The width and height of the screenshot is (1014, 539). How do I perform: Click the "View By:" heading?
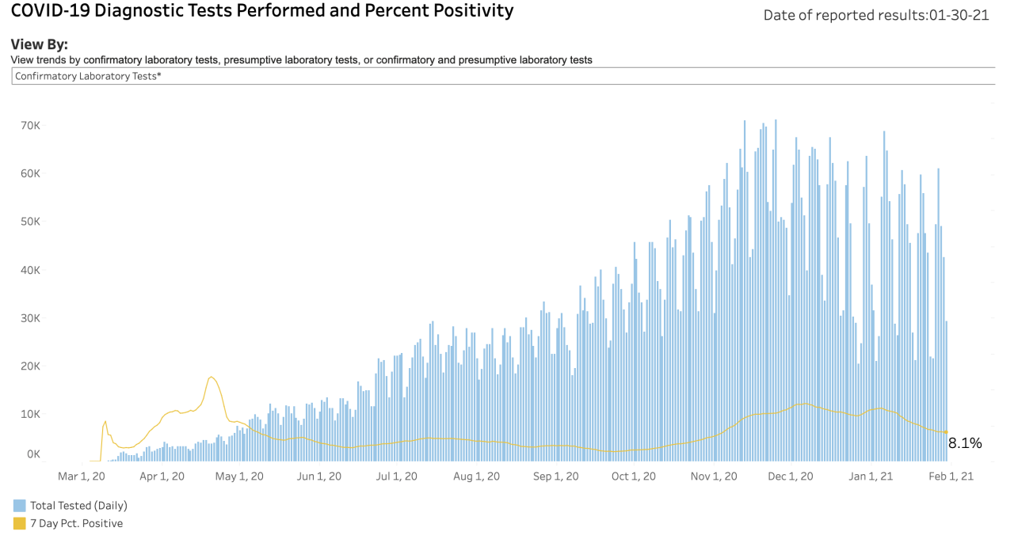[x=40, y=44]
